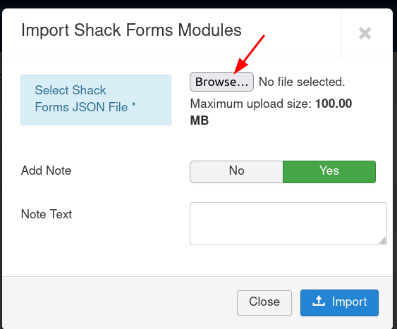This screenshot has height=329, width=397.
Task: Click the bold "100.00 MB" size value
Action: coord(271,112)
